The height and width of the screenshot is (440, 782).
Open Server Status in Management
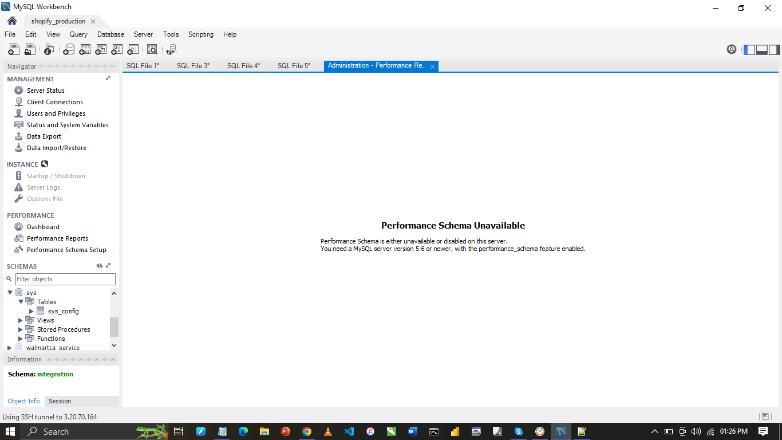46,91
